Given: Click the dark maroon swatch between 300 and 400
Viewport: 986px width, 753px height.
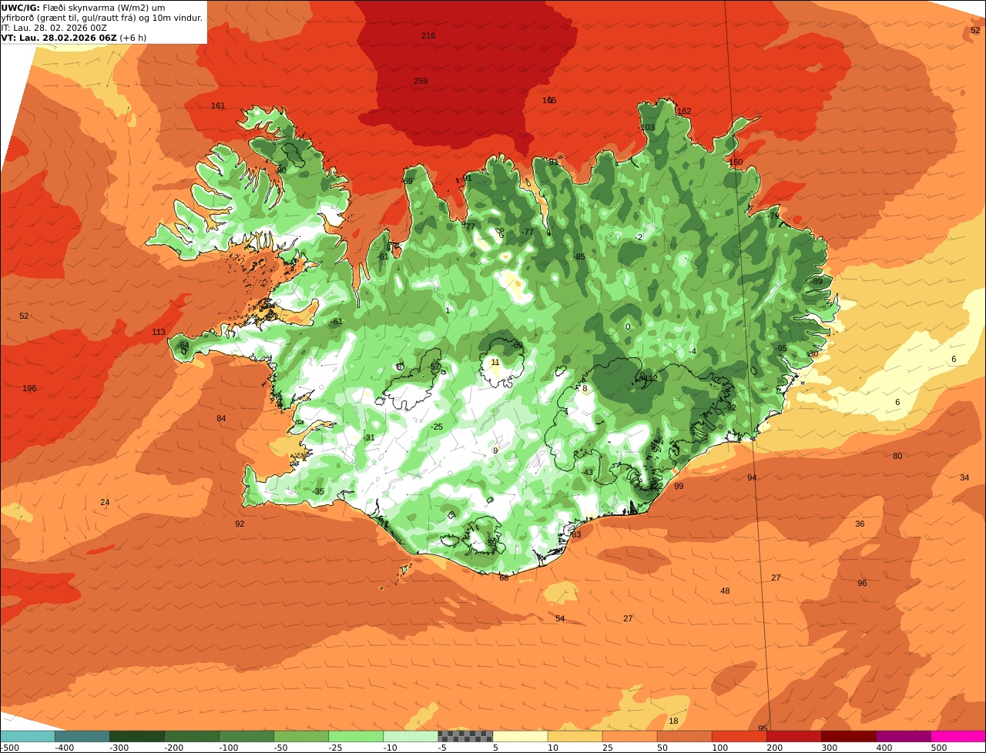Looking at the screenshot, I should (848, 736).
